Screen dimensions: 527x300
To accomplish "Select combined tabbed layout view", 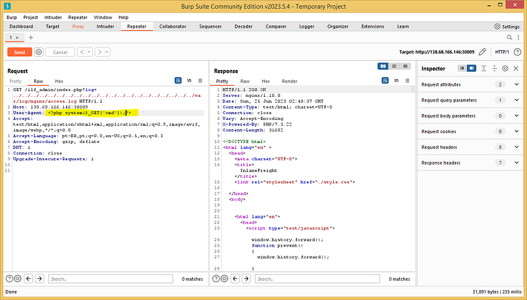I will coord(405,66).
